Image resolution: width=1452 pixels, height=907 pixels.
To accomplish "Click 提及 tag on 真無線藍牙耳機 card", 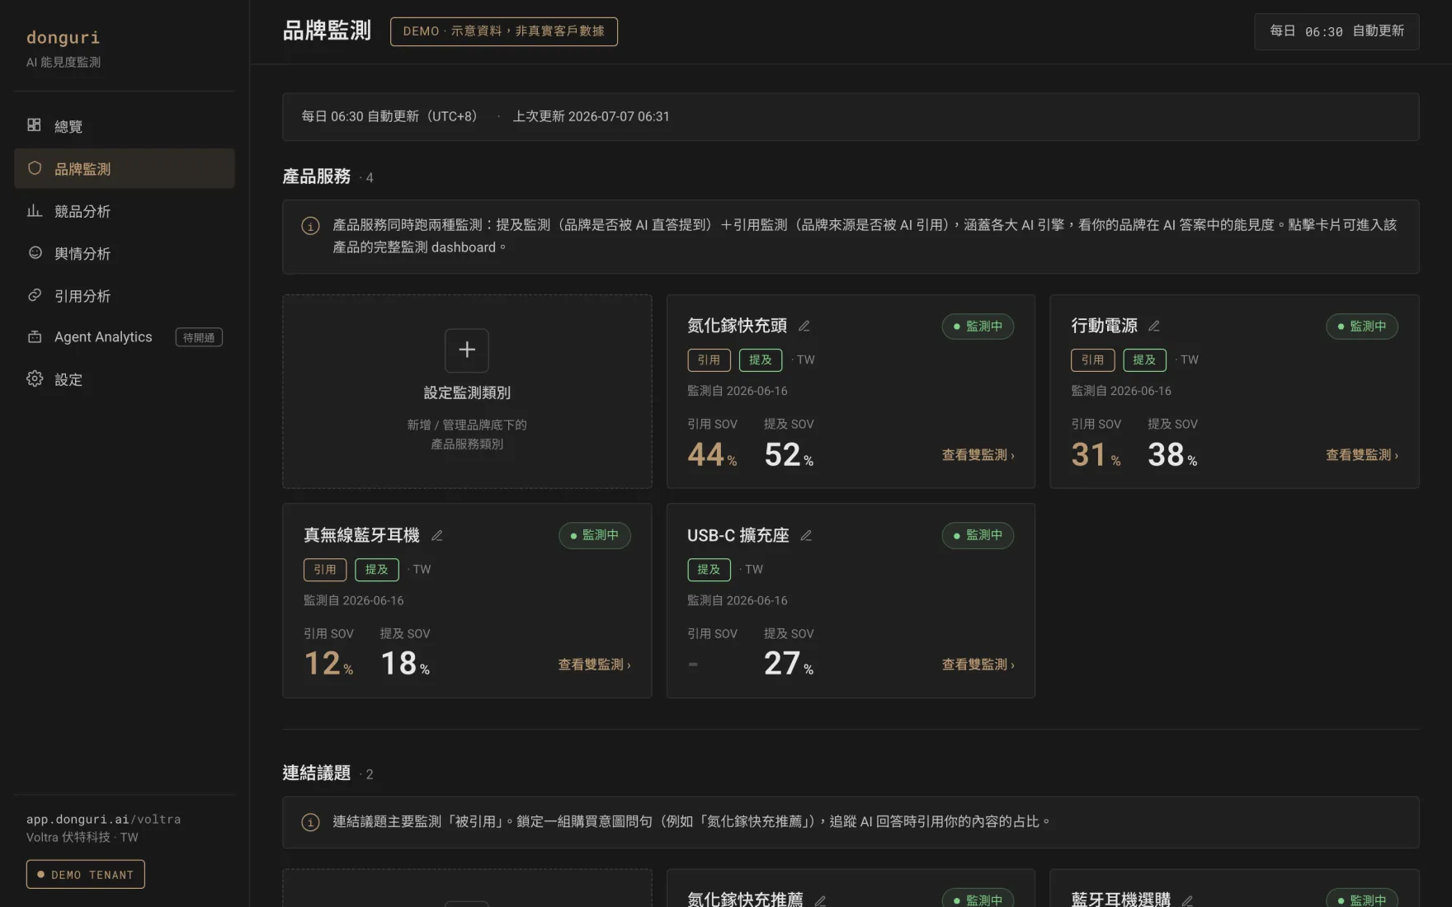I will (x=377, y=570).
